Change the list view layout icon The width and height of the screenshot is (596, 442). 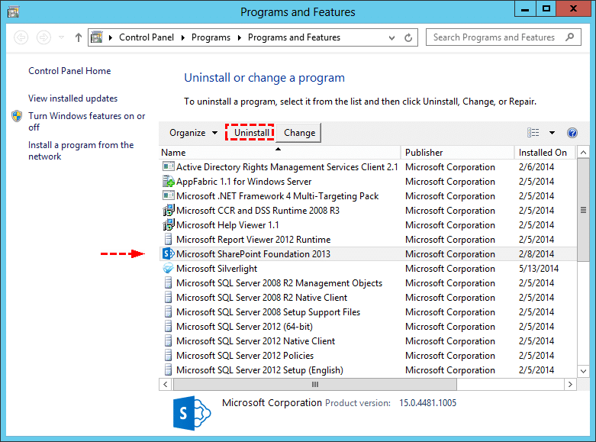[533, 132]
